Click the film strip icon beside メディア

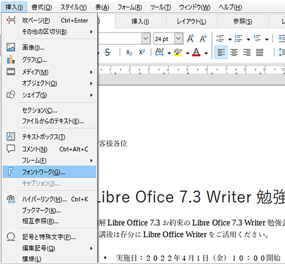pos(11,72)
